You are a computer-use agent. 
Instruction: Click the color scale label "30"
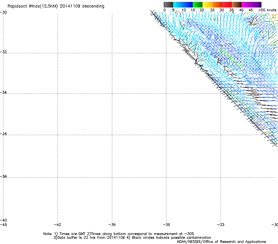tap(222, 10)
